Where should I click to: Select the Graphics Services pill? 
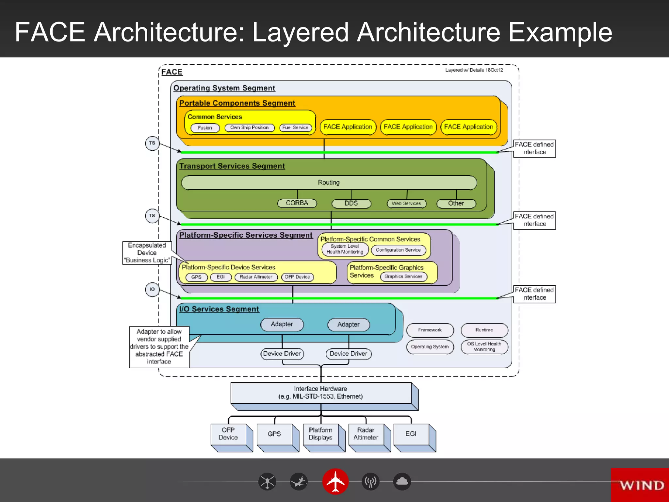(403, 276)
